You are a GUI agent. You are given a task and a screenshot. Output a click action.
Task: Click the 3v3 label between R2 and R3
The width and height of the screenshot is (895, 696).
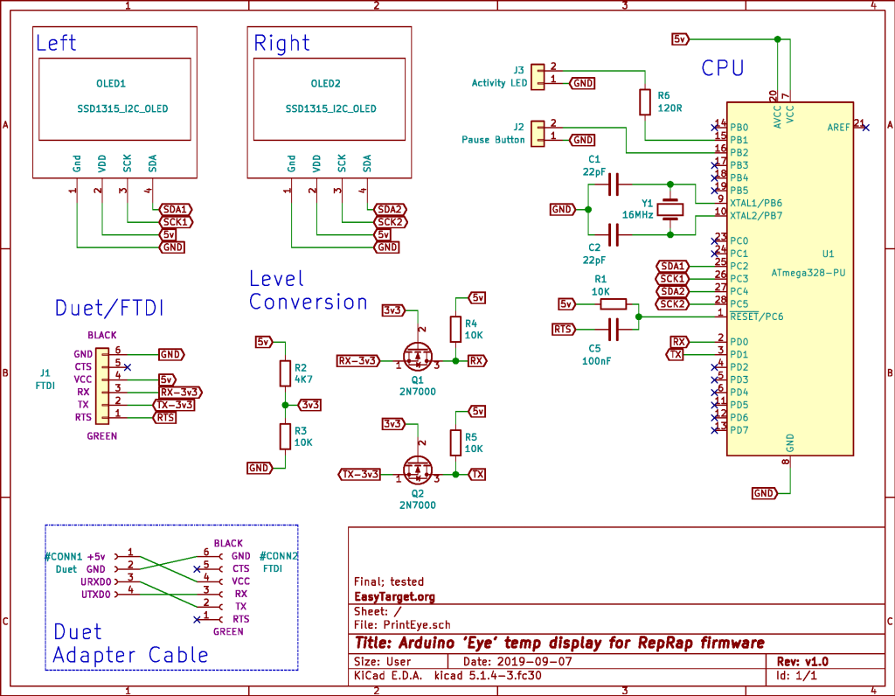coord(310,405)
